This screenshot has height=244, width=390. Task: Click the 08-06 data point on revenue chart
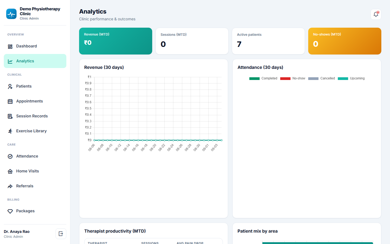(x=94, y=140)
